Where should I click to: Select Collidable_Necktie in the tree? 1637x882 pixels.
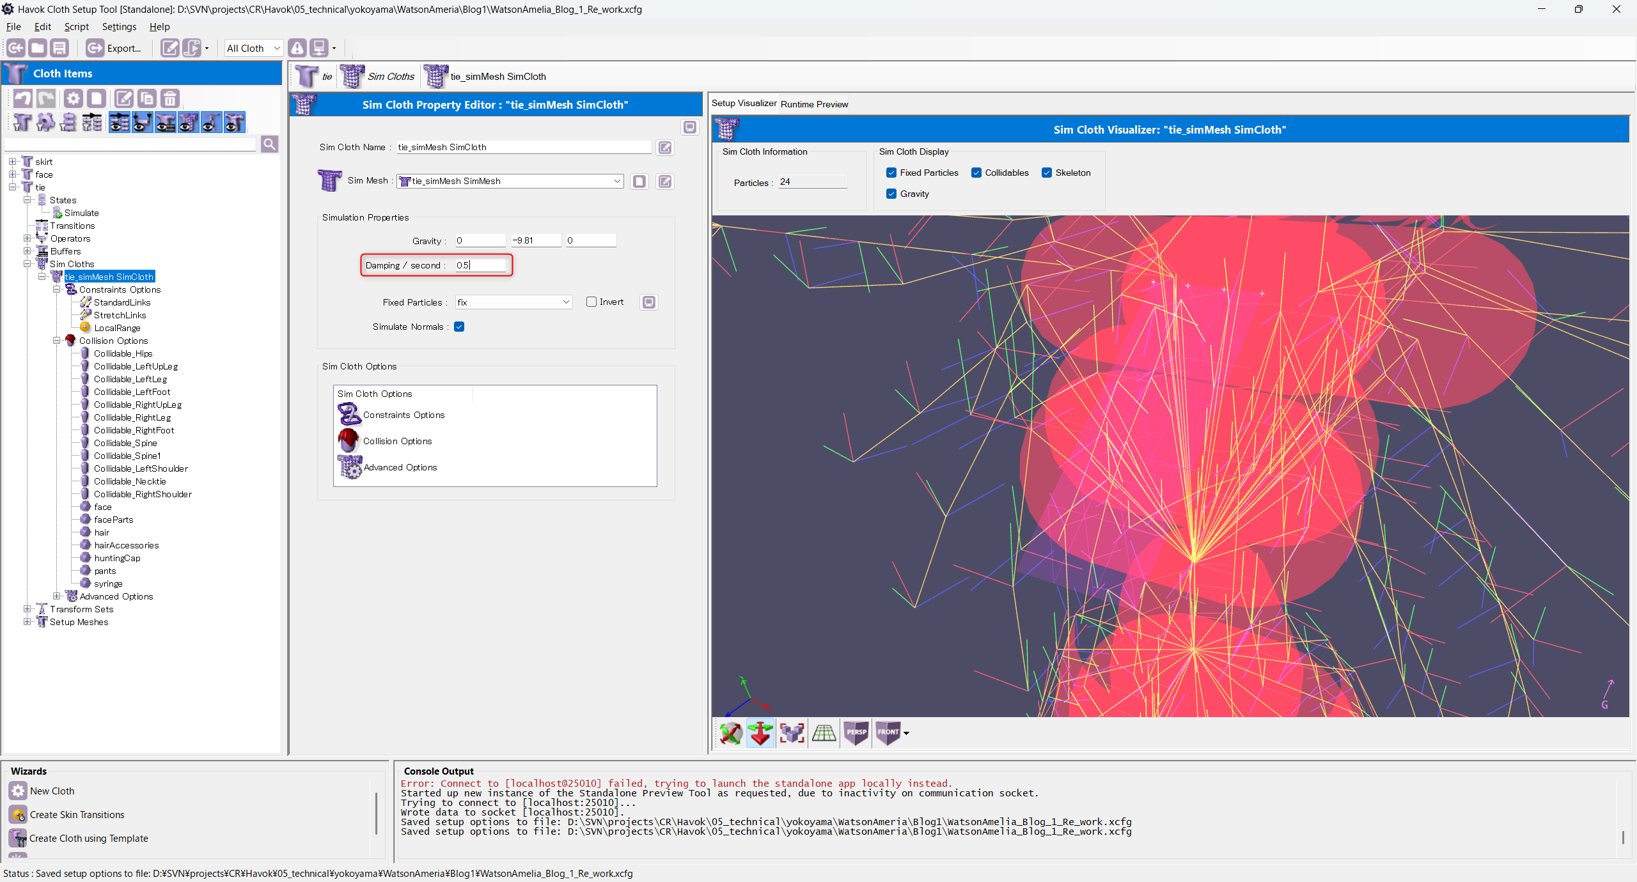(x=130, y=481)
